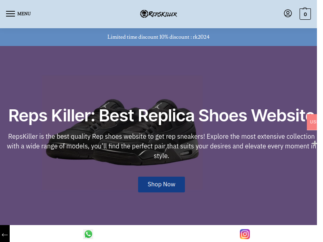This screenshot has height=242, width=323.
Task: Click the Reps Killer hero headline
Action: coord(161,116)
